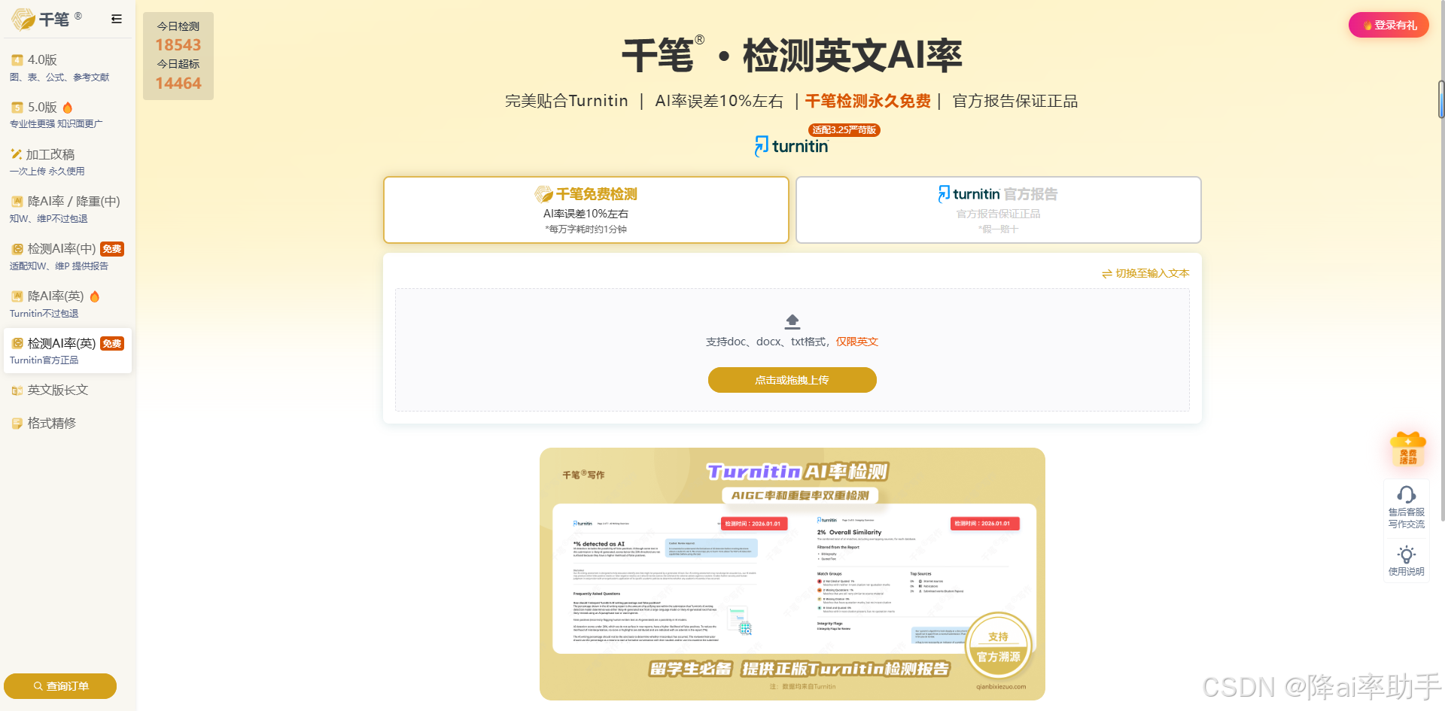Click the 完美贴合Turnitin tagline text
This screenshot has height=711, width=1445.
coord(566,101)
